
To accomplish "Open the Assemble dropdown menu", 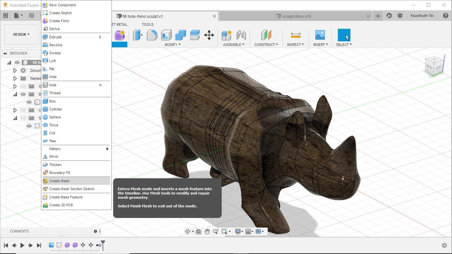I will pyautogui.click(x=234, y=45).
